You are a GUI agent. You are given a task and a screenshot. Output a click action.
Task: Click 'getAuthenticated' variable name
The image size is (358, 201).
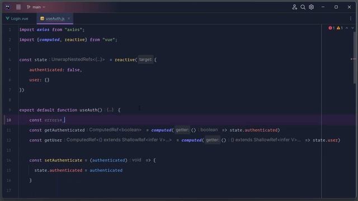point(65,130)
